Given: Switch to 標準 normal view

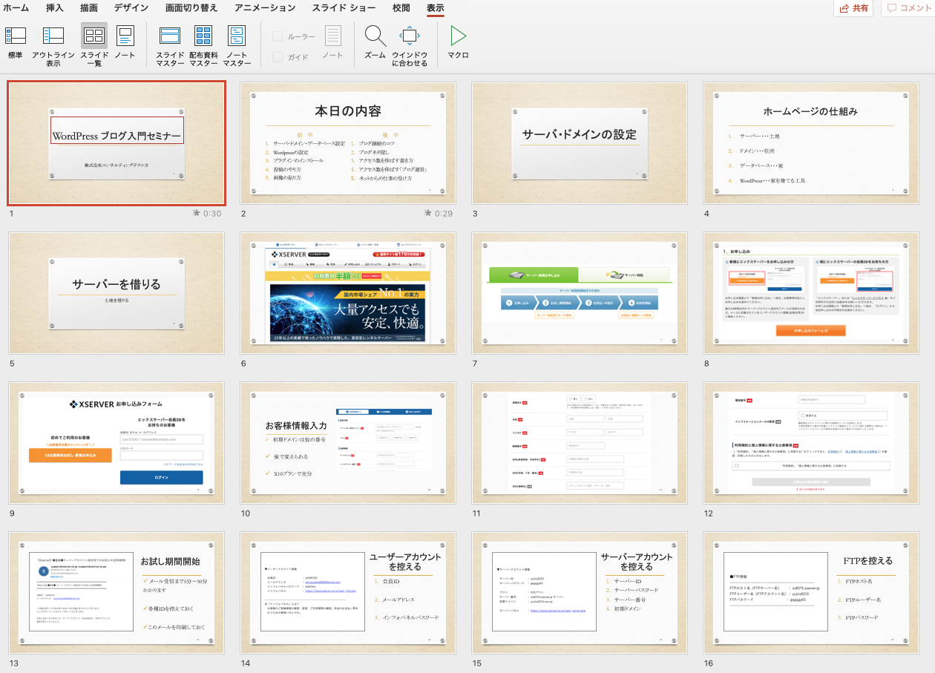Looking at the screenshot, I should pos(15,44).
